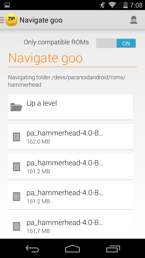Select the pa_hammerhead ROM sized 162.0 MB
145x258 pixels.
coord(70,137)
